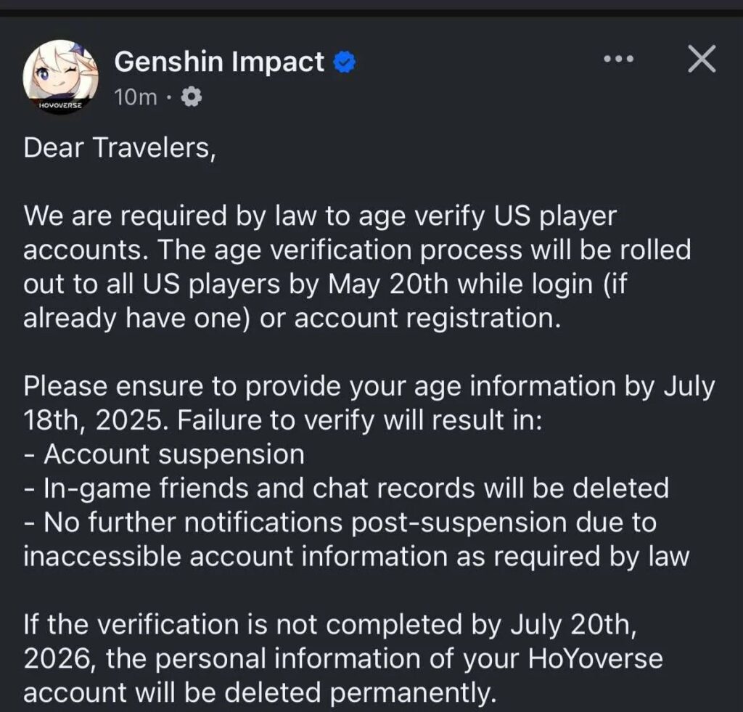
Task: Close the post with the X button
Action: [x=701, y=60]
